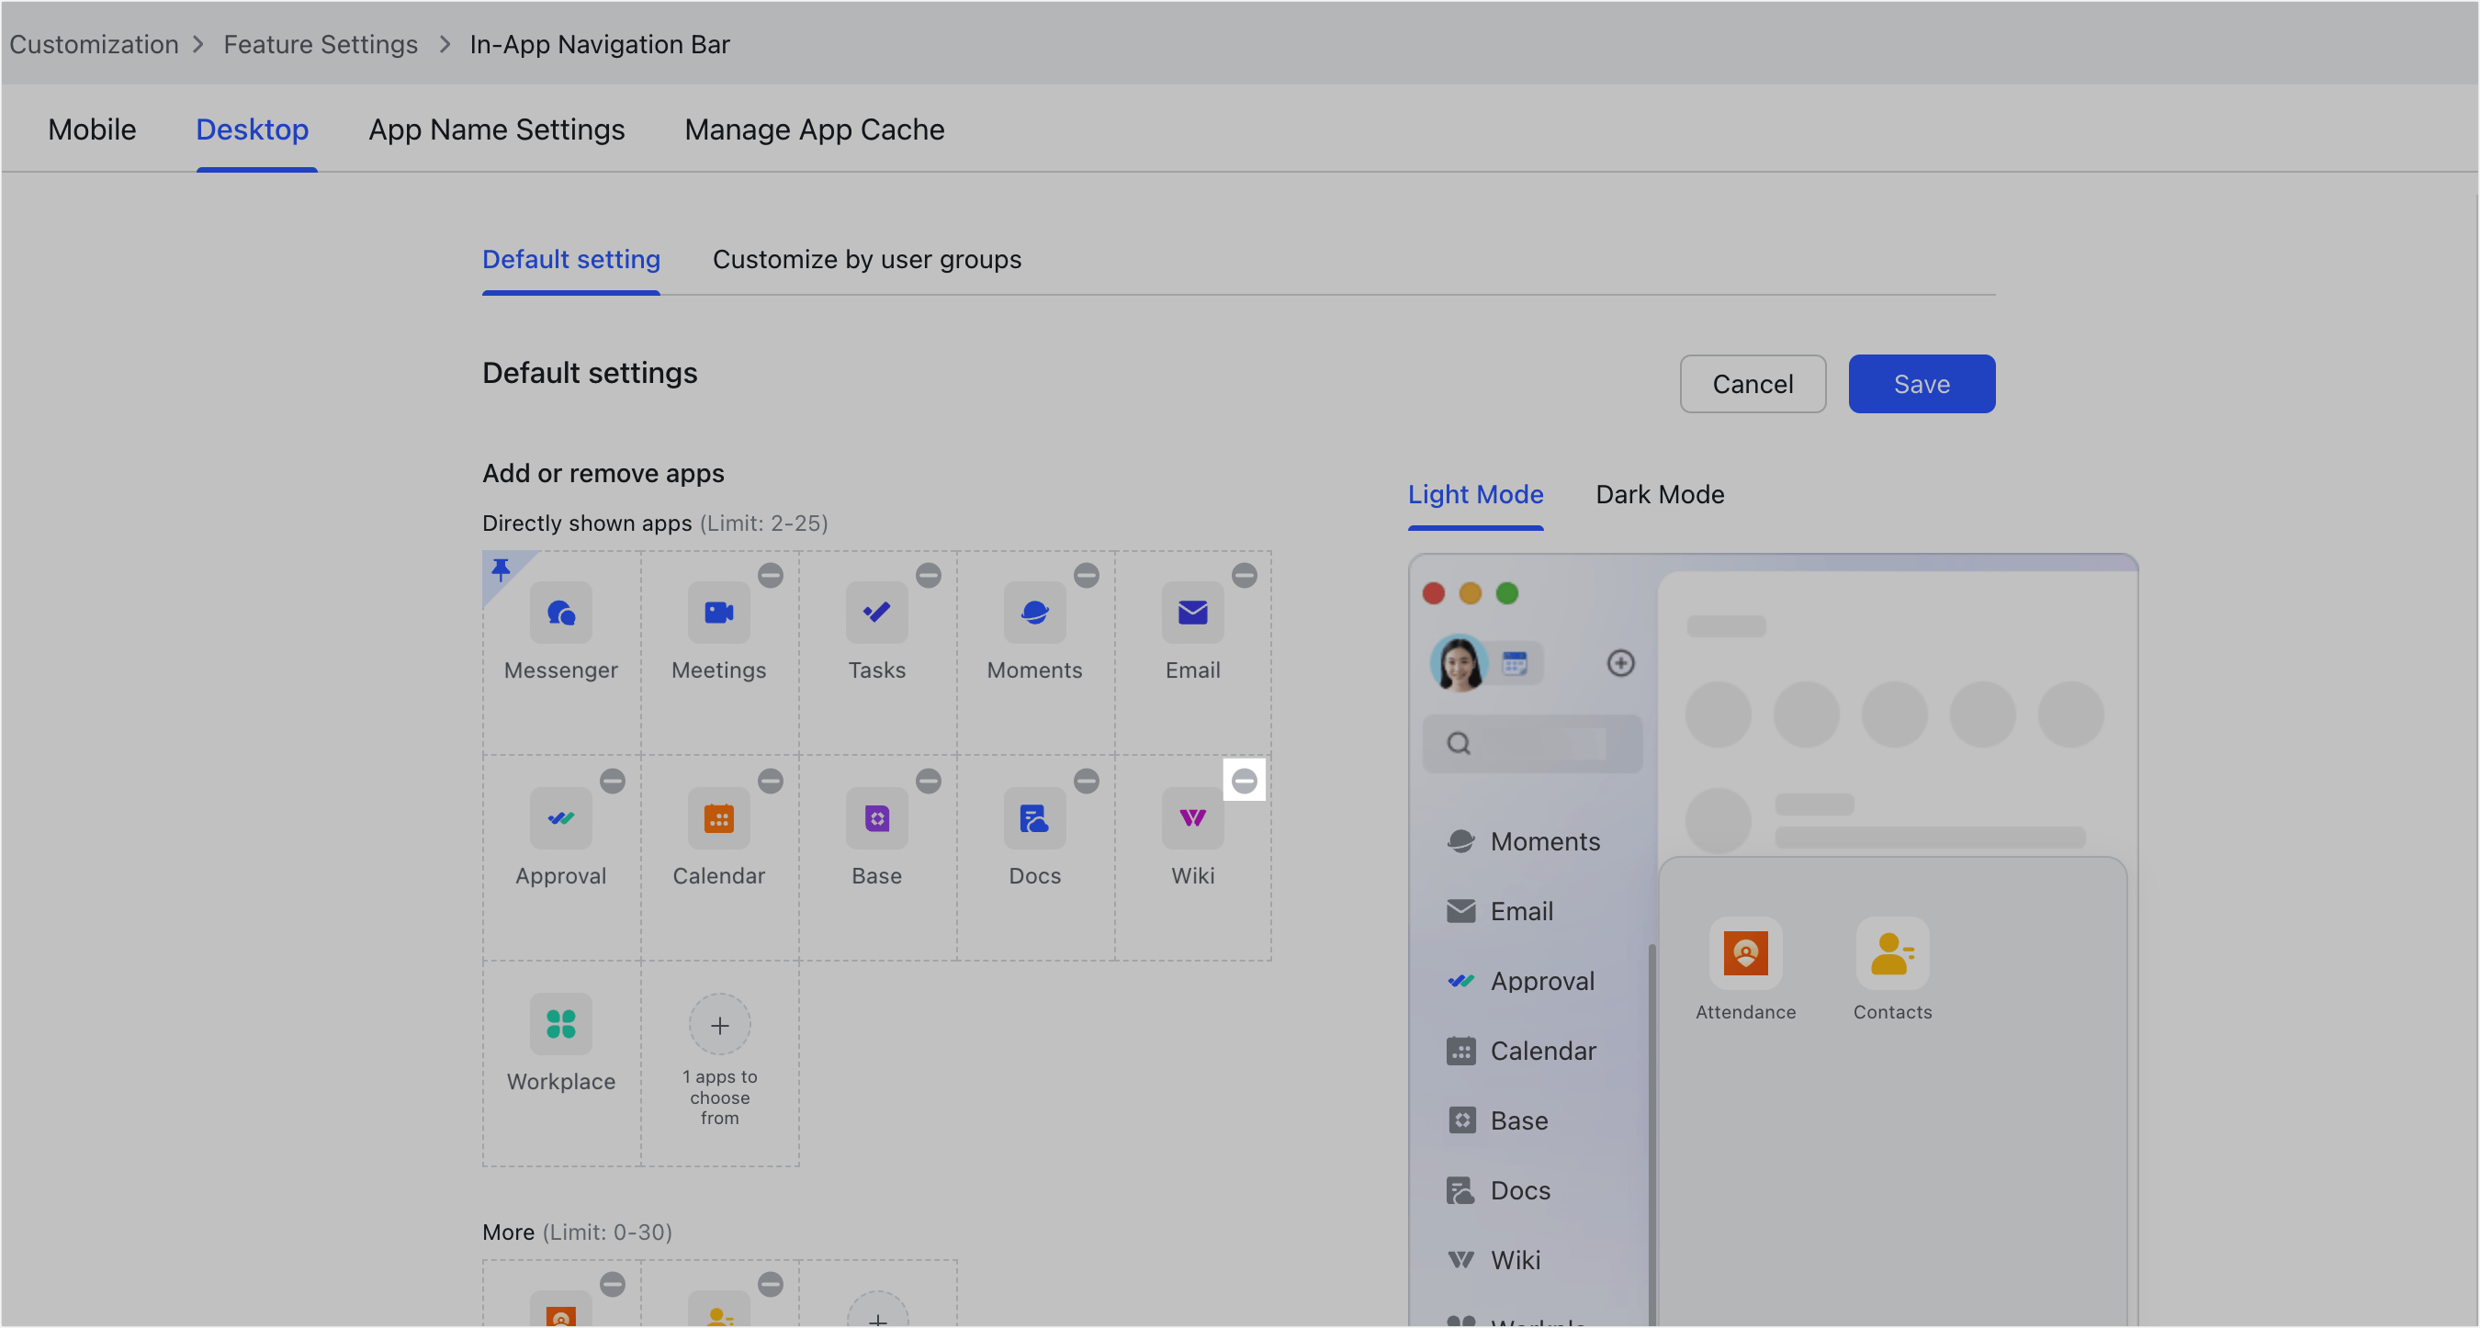The height and width of the screenshot is (1328, 2480).
Task: Select the Base app tile icon
Action: (876, 818)
